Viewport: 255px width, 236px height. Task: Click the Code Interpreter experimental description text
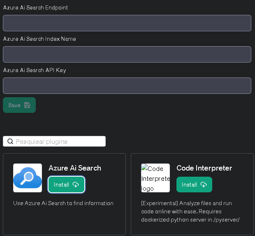click(x=190, y=211)
